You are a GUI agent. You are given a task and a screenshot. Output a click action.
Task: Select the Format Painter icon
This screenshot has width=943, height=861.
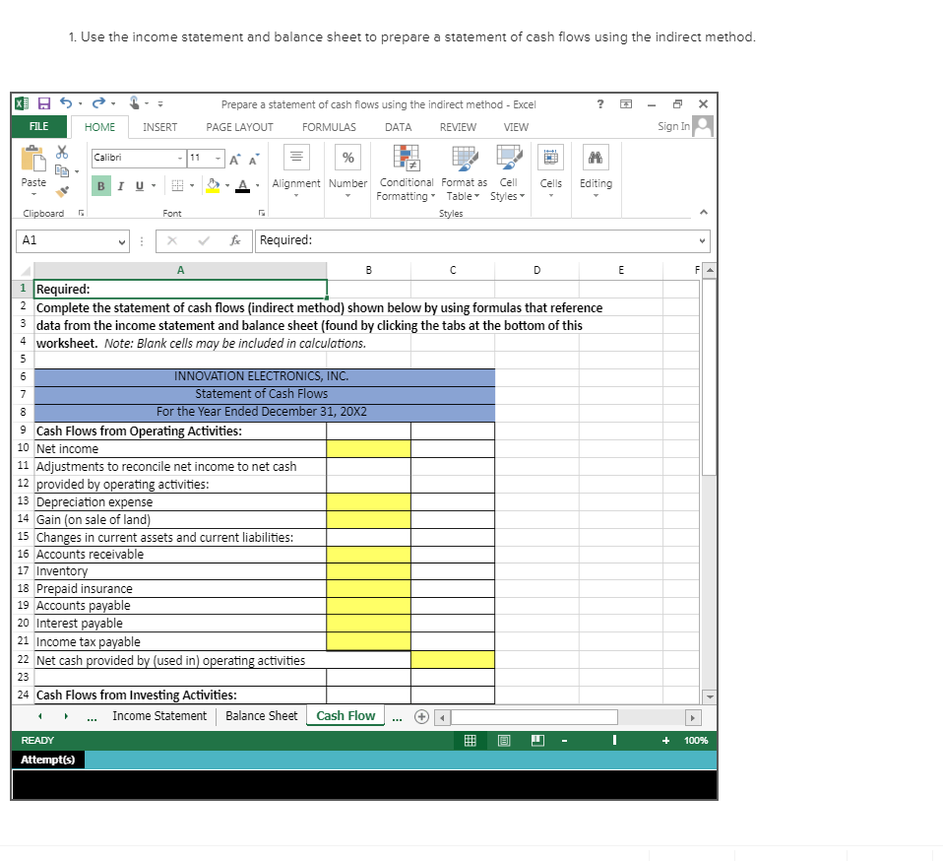[x=62, y=190]
